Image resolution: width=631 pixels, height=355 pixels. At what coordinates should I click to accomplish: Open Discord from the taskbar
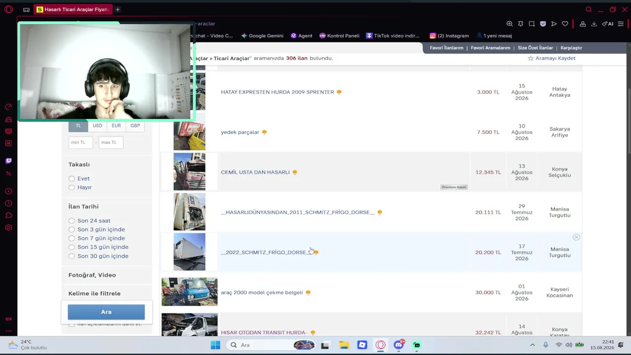click(x=399, y=345)
